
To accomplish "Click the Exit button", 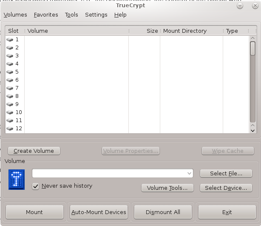I will coord(227,212).
